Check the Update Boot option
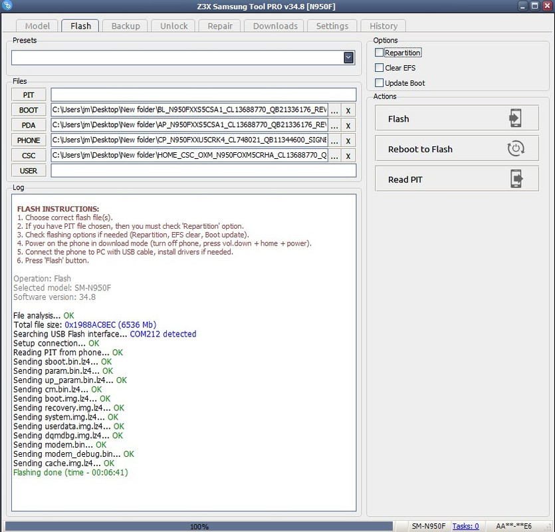 [379, 83]
